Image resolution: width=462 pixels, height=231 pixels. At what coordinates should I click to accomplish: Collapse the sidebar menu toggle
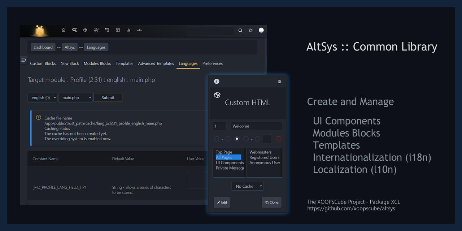pos(23,60)
